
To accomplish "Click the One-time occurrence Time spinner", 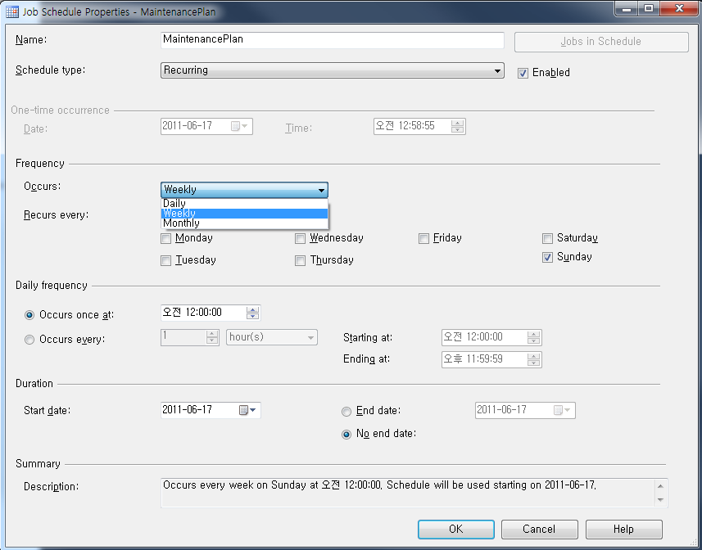I will 457,127.
